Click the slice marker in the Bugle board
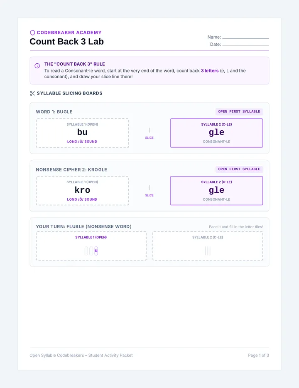Screen dimensions: 299x388 tap(149, 133)
